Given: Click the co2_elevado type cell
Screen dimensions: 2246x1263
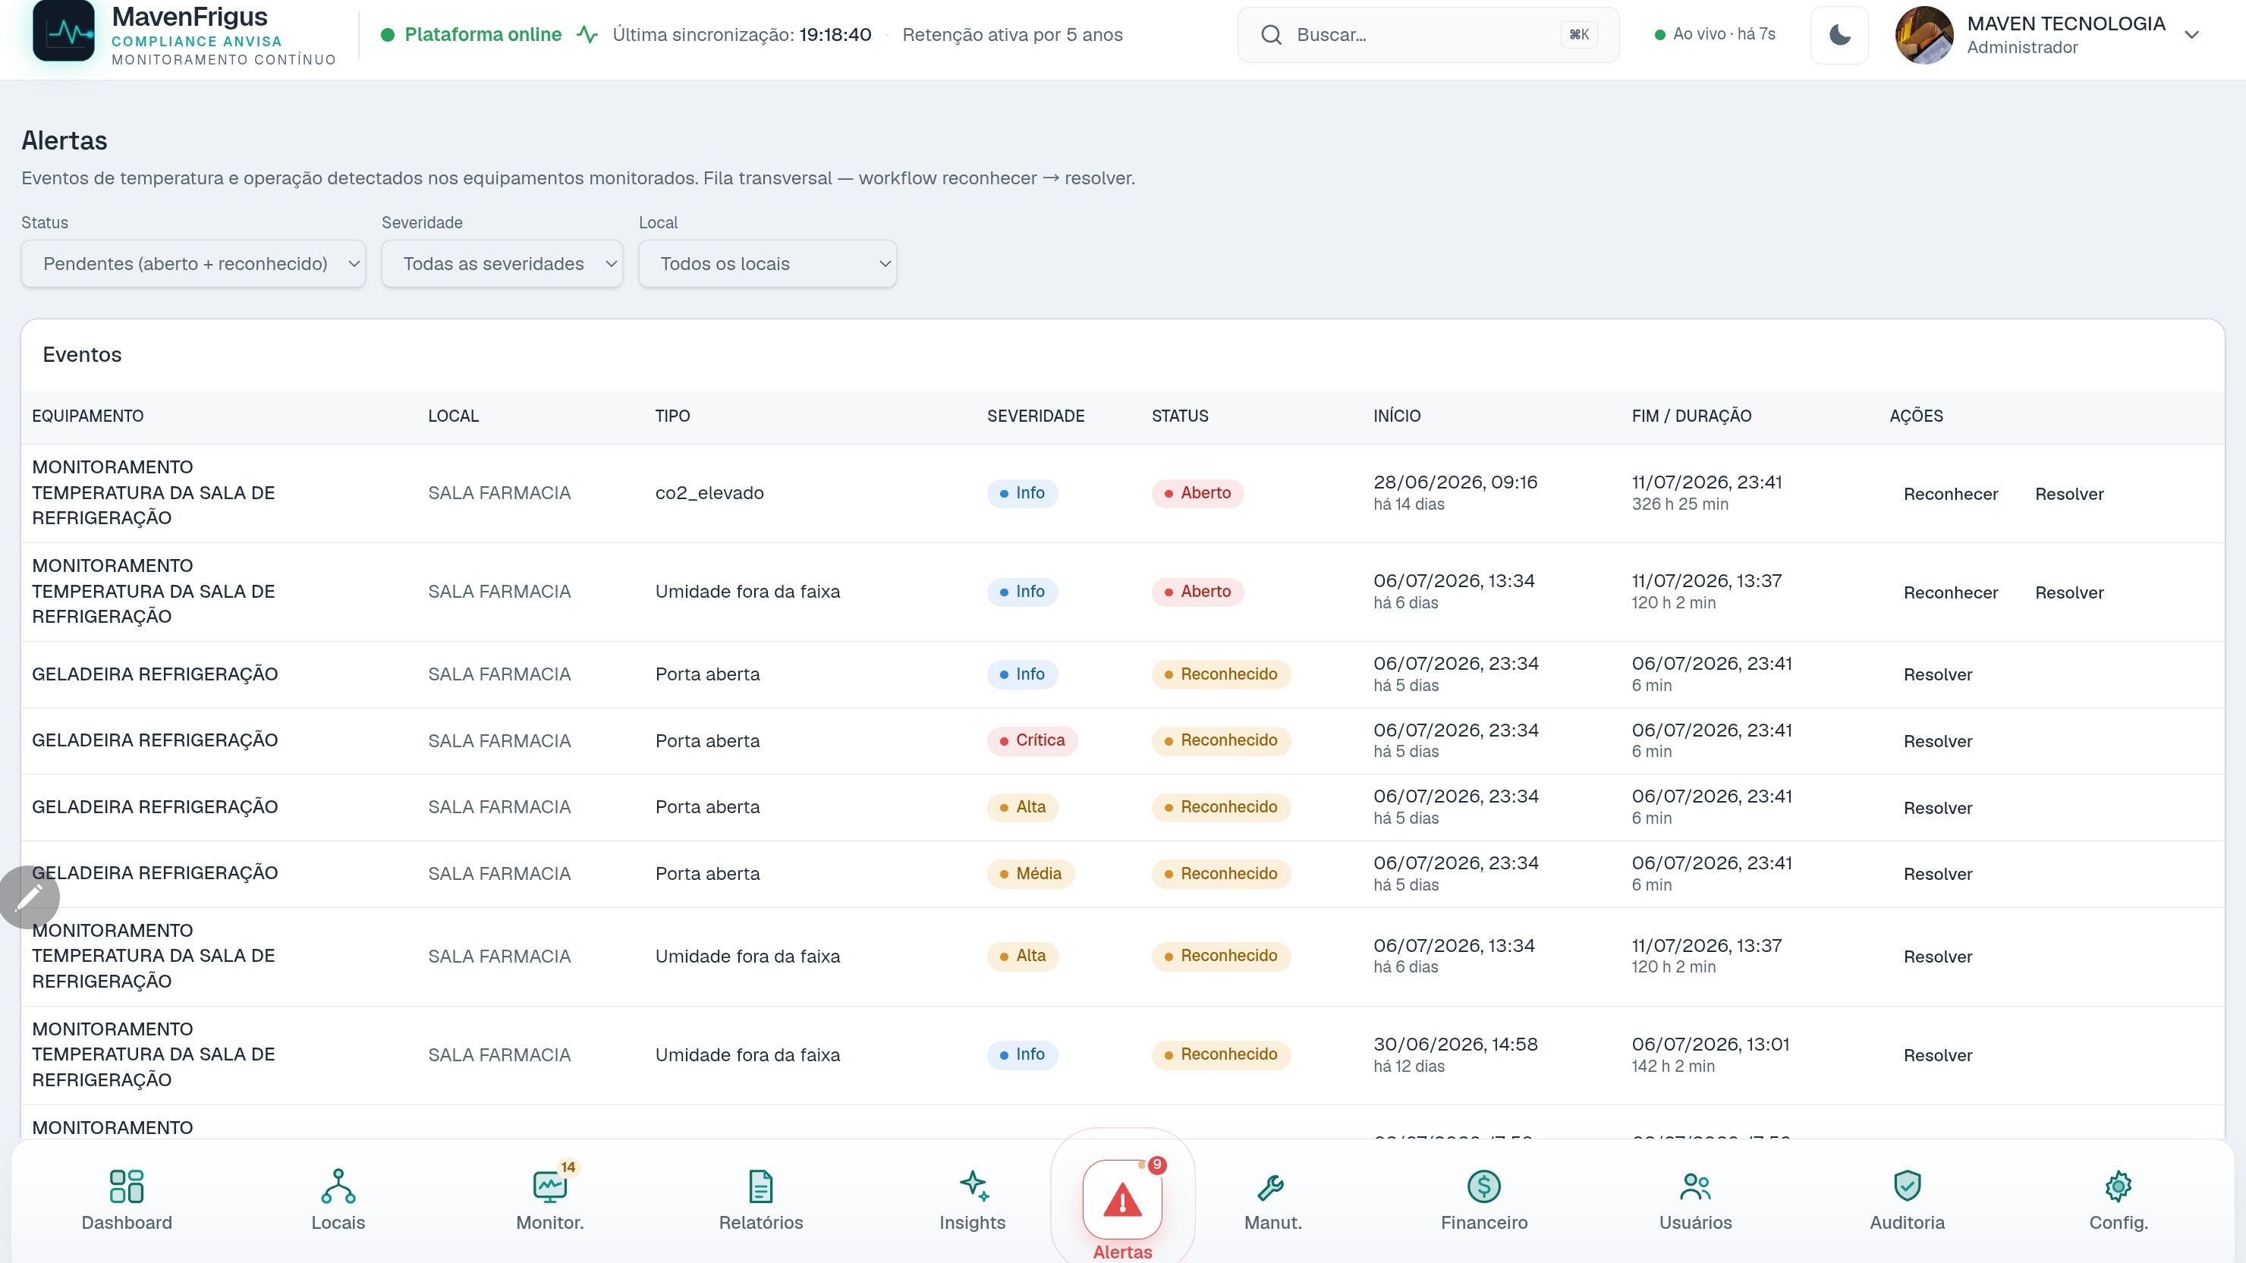Looking at the screenshot, I should click(709, 492).
